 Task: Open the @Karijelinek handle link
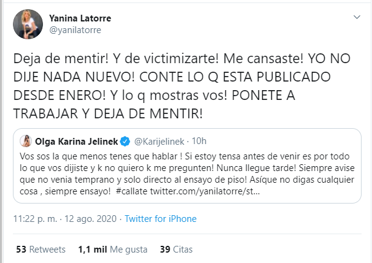[158, 142]
